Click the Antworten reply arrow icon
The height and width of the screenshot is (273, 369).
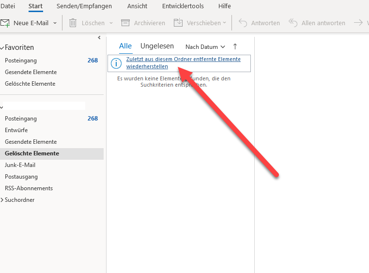(x=243, y=23)
